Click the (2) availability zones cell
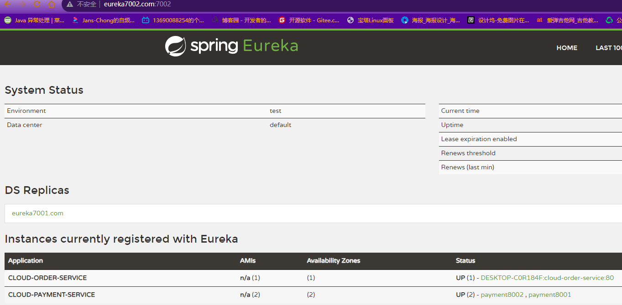The image size is (622, 305). coord(311,295)
